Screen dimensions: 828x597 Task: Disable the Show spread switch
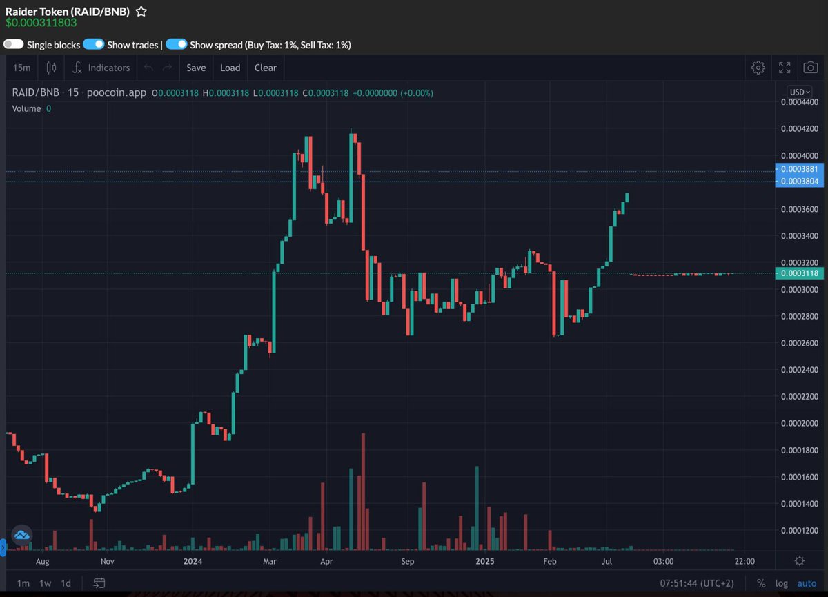177,44
